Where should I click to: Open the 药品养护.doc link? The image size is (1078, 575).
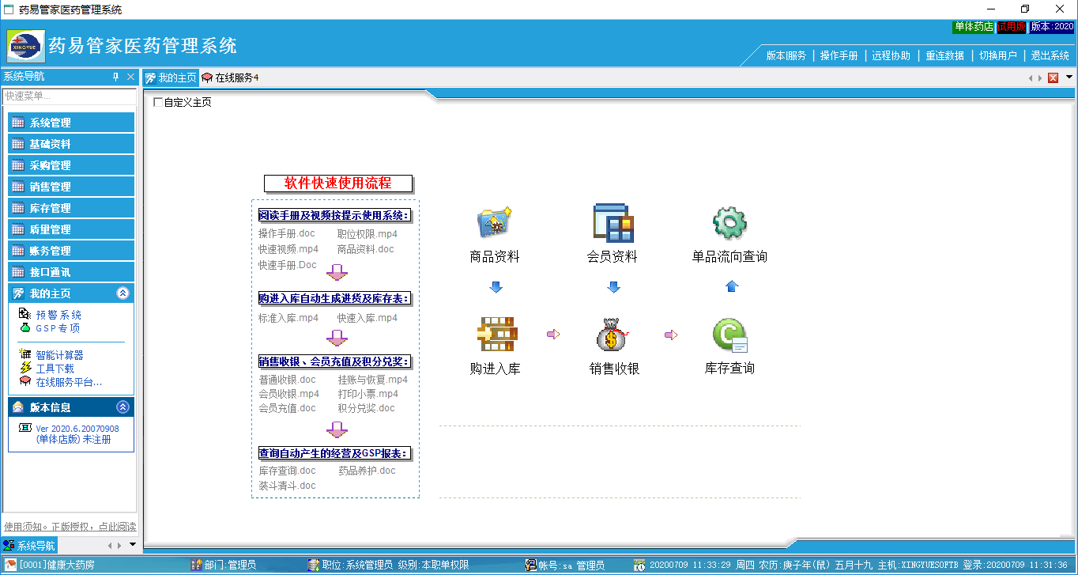(x=367, y=471)
